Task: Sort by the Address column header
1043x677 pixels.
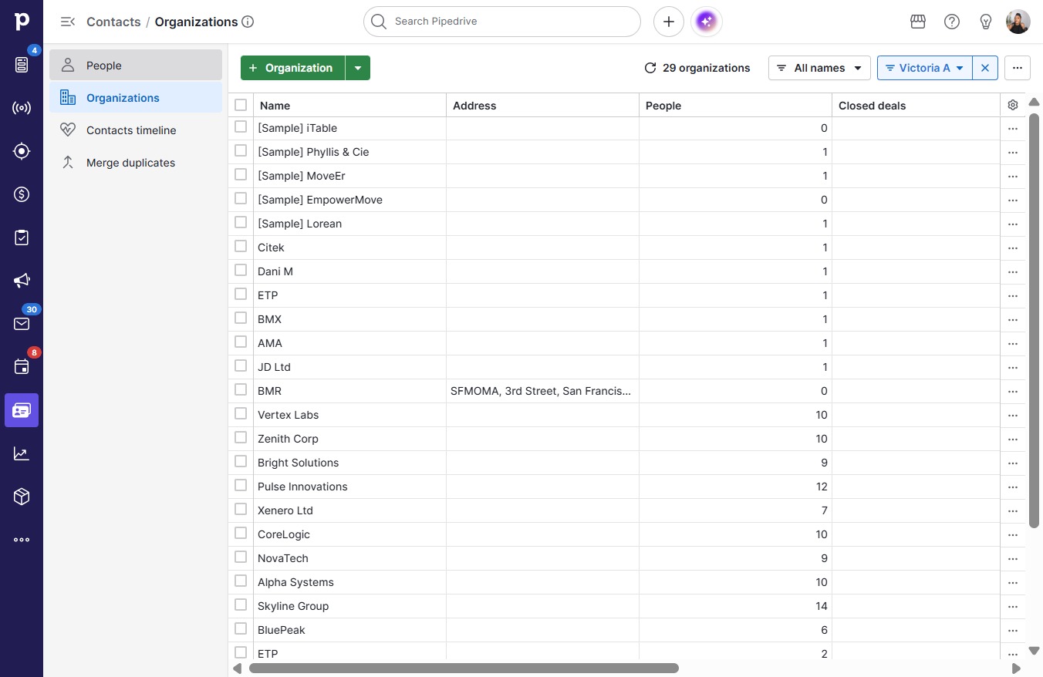Action: click(x=542, y=106)
